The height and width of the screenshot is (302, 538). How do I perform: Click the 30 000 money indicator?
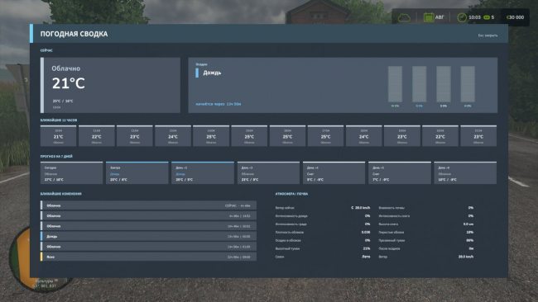point(516,17)
